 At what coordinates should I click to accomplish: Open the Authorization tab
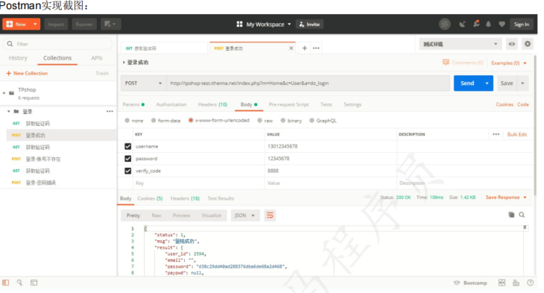tap(171, 104)
